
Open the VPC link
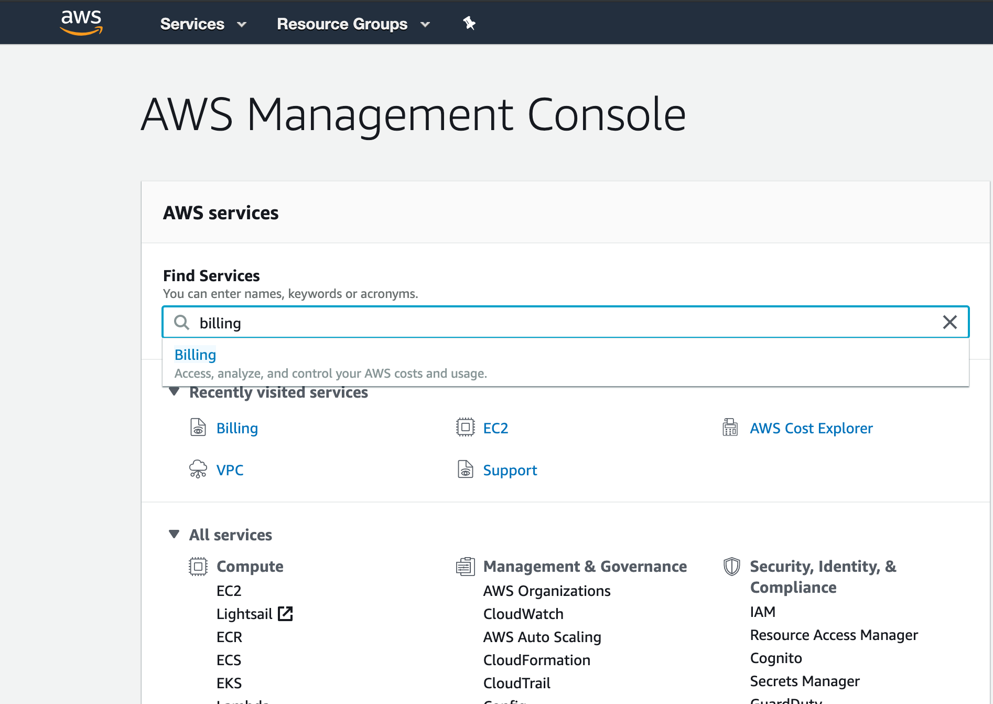pos(230,470)
